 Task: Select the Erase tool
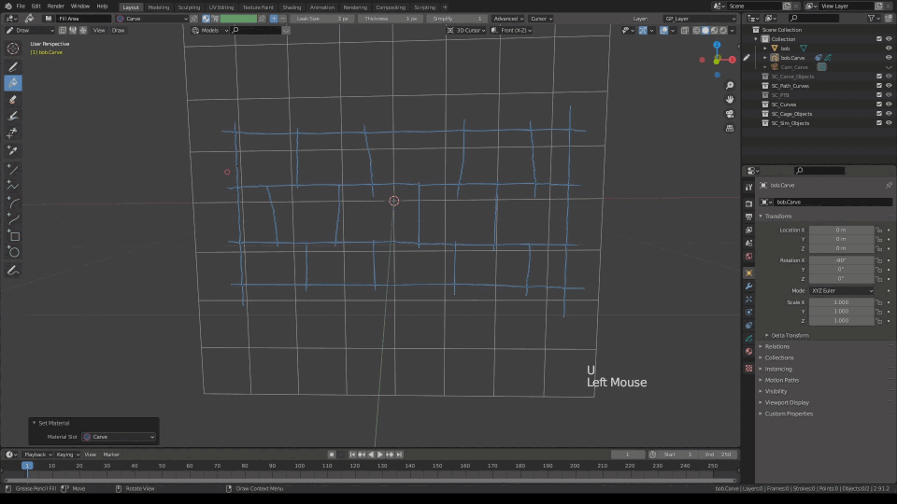pos(13,99)
